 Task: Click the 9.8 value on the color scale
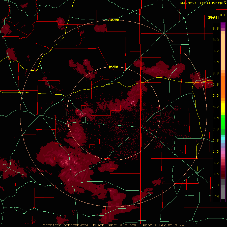(x=216, y=28)
